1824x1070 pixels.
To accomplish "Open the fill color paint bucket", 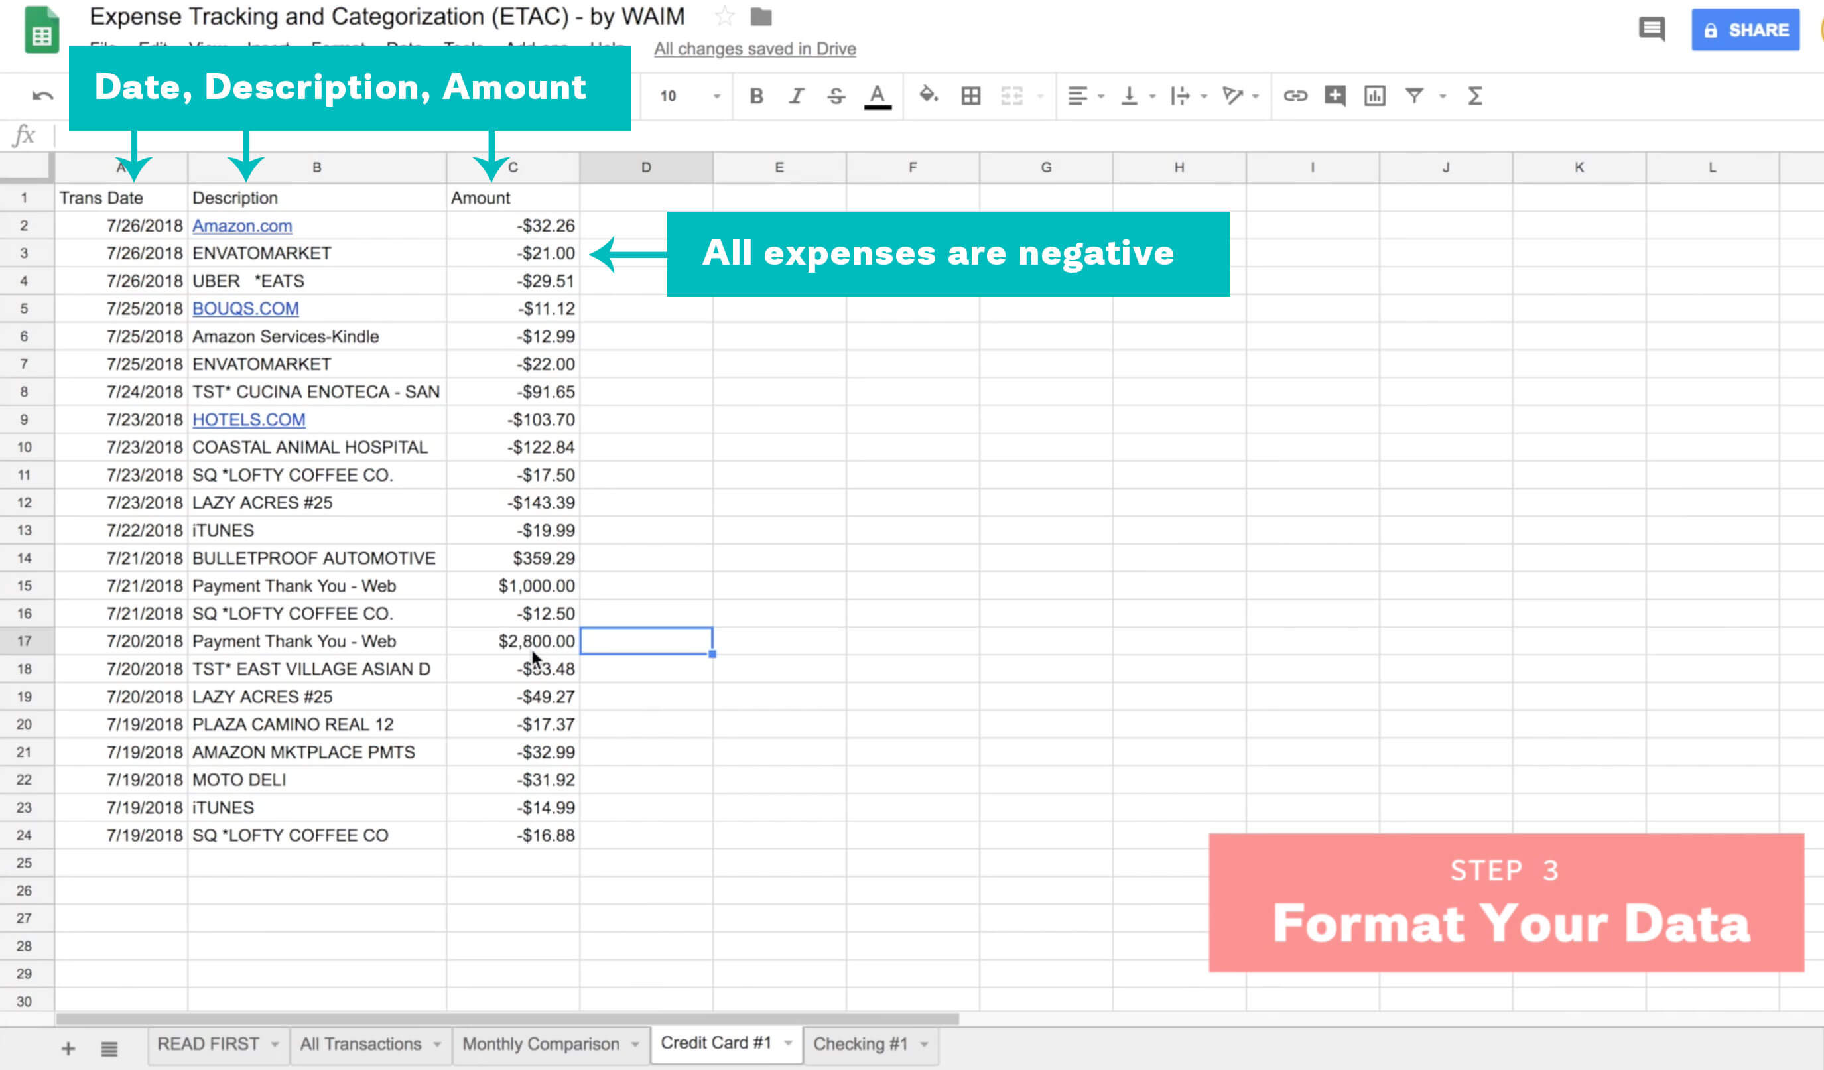I will tap(928, 95).
